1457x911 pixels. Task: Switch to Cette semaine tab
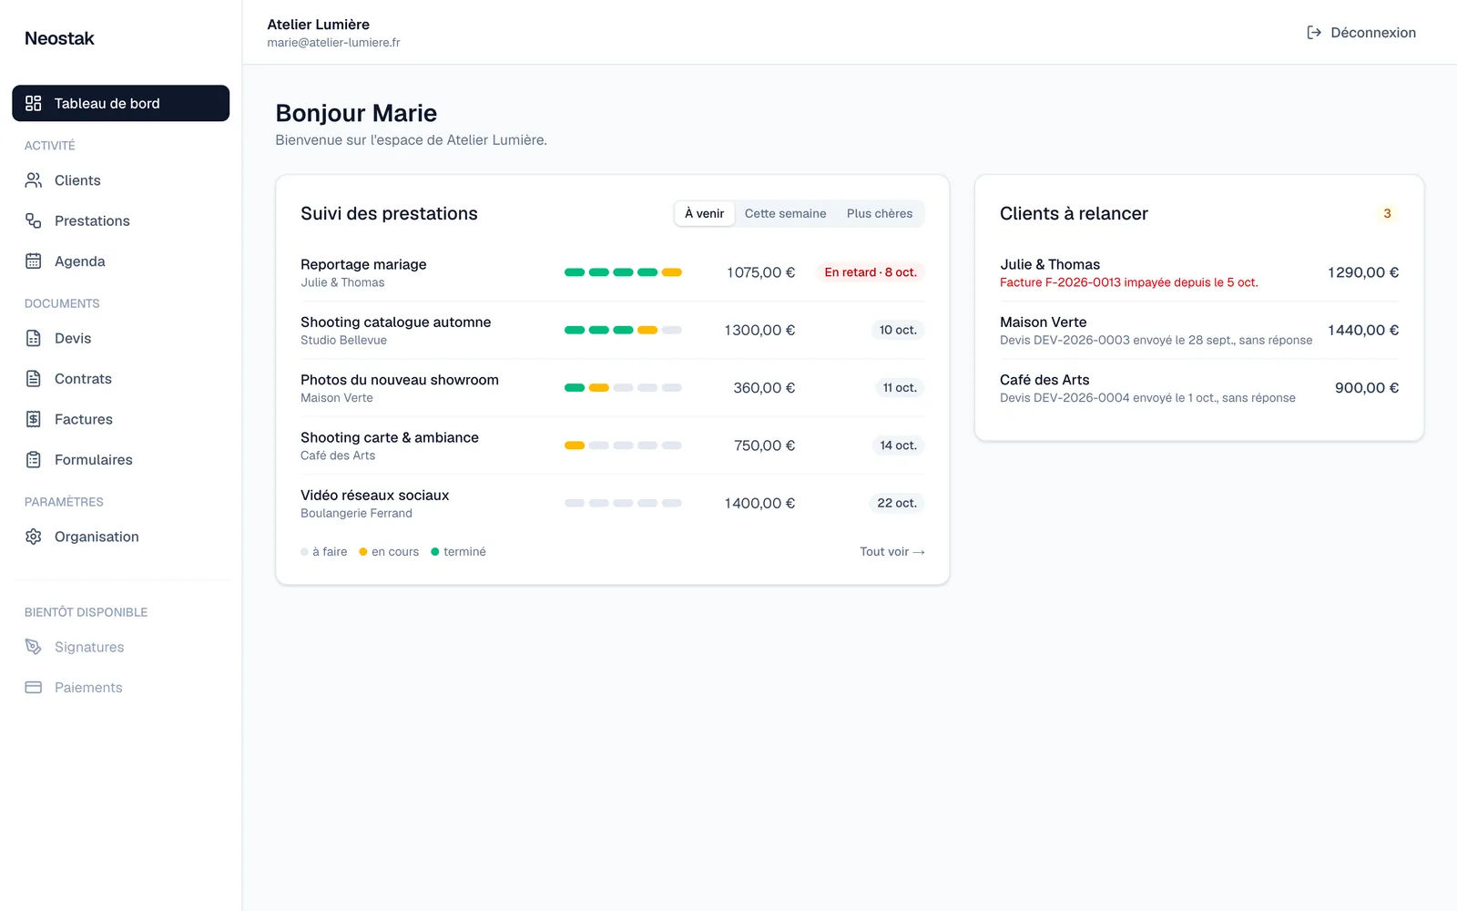point(785,213)
